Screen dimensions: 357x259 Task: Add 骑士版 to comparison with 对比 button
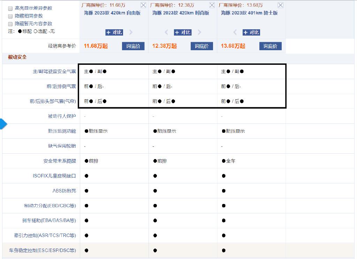click(x=251, y=32)
